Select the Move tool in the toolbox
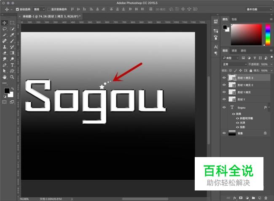Viewport: 274px width, 201px height. pos(4,23)
